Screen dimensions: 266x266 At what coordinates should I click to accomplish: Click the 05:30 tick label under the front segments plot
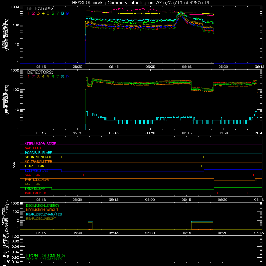point(77,67)
